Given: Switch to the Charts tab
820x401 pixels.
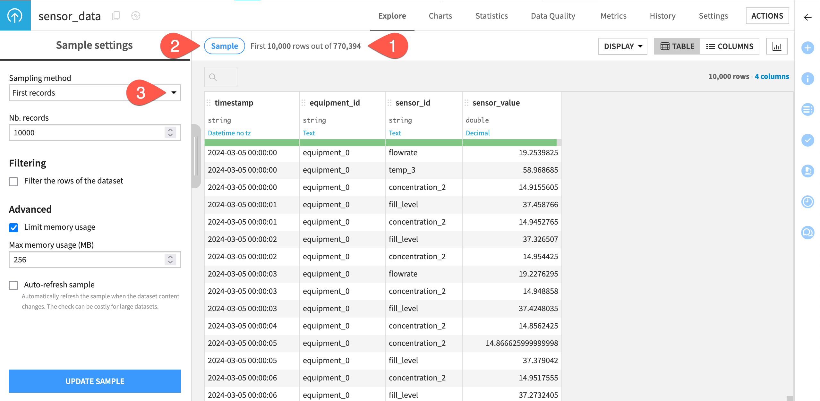Looking at the screenshot, I should (440, 16).
